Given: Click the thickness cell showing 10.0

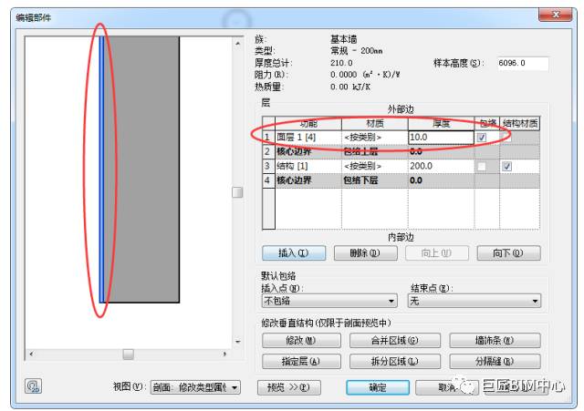Looking at the screenshot, I should (x=441, y=138).
